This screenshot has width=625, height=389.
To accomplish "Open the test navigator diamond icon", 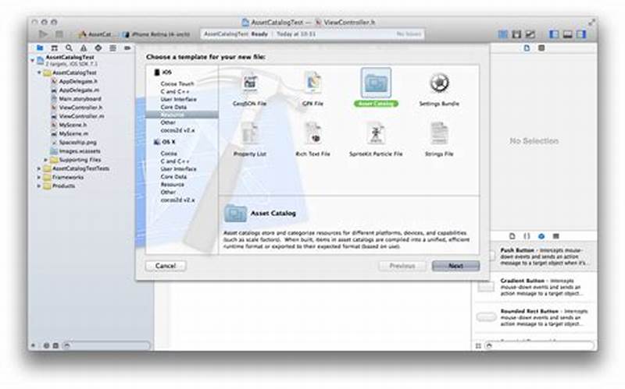I will point(98,48).
